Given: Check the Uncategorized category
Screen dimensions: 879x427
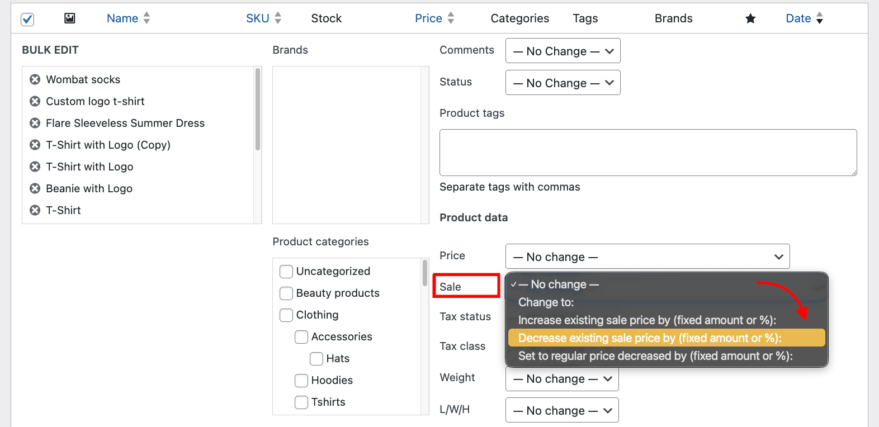Looking at the screenshot, I should coord(286,272).
